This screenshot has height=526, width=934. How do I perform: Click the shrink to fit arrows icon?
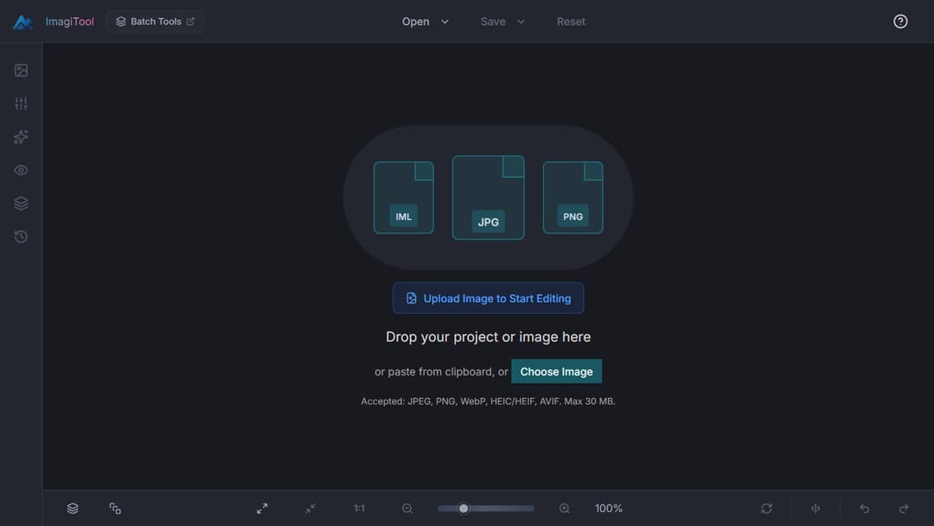(x=310, y=508)
